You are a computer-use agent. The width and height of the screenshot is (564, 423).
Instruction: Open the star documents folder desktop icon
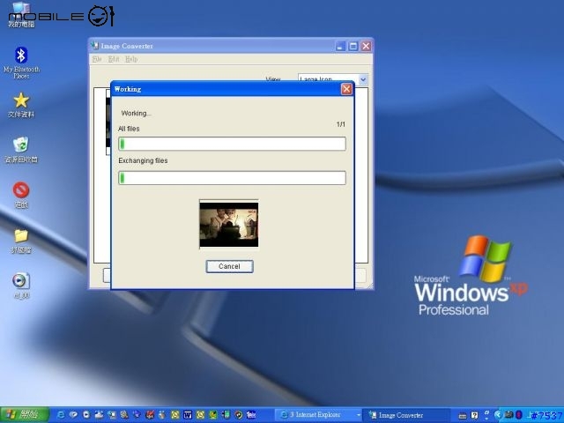21,105
